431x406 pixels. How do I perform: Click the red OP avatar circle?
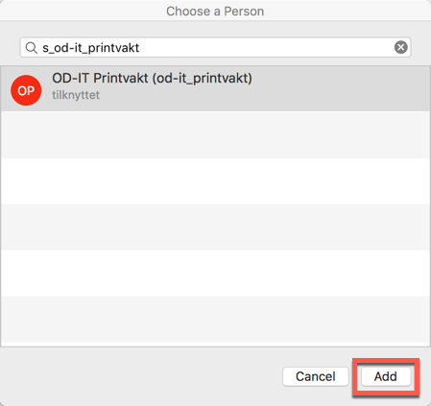pyautogui.click(x=26, y=90)
